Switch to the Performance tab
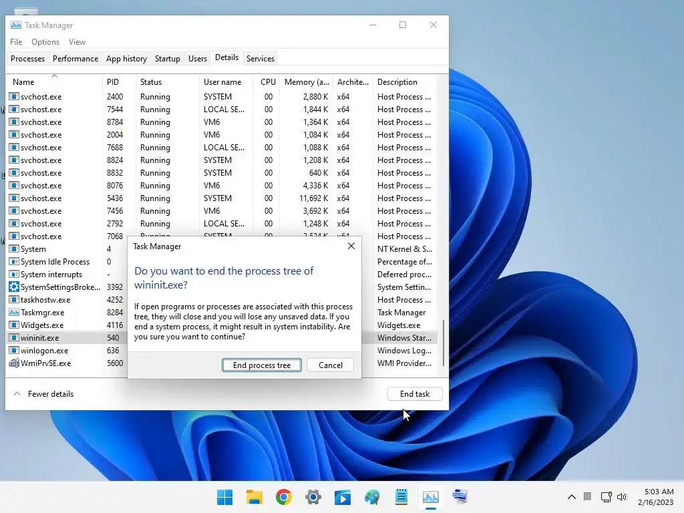The image size is (684, 513). [75, 59]
